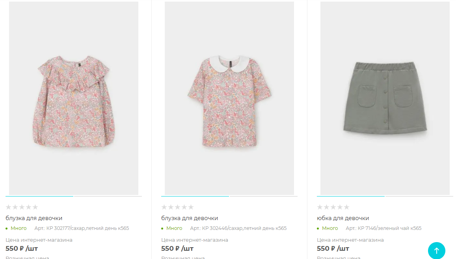Rate first blouse with three stars
The image size is (456, 259).
pos(22,207)
